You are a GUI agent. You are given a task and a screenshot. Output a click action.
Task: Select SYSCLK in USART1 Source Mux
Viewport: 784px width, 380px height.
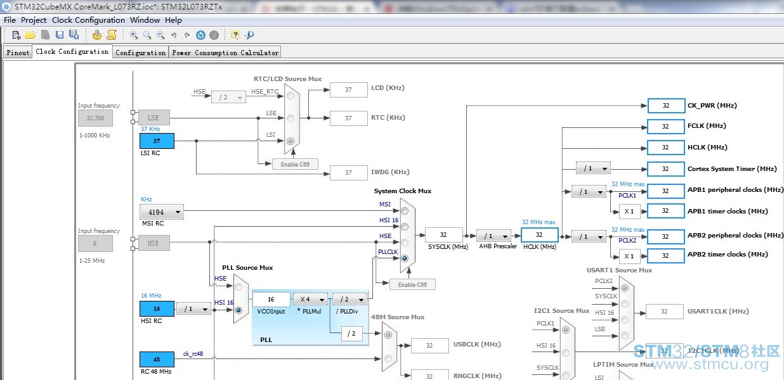pos(624,304)
